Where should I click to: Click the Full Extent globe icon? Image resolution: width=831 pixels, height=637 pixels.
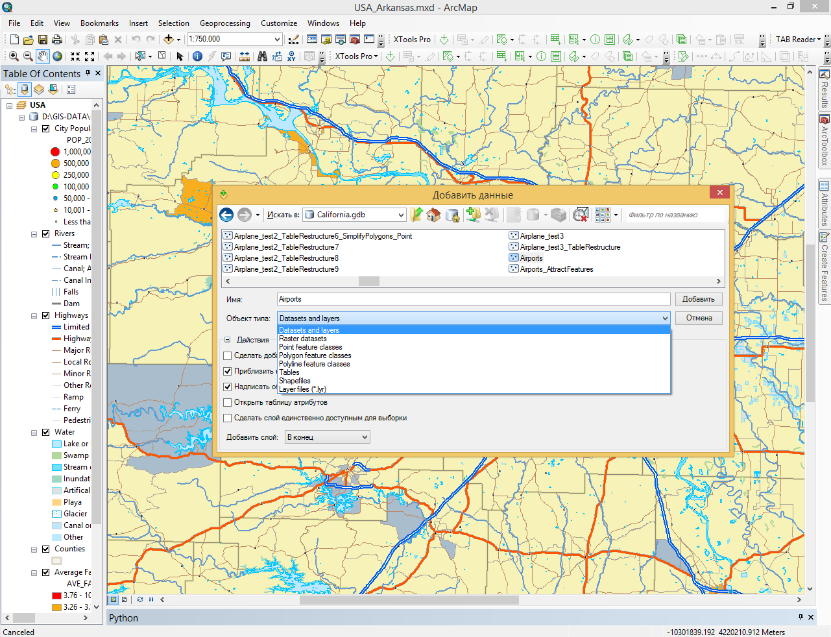tap(58, 56)
